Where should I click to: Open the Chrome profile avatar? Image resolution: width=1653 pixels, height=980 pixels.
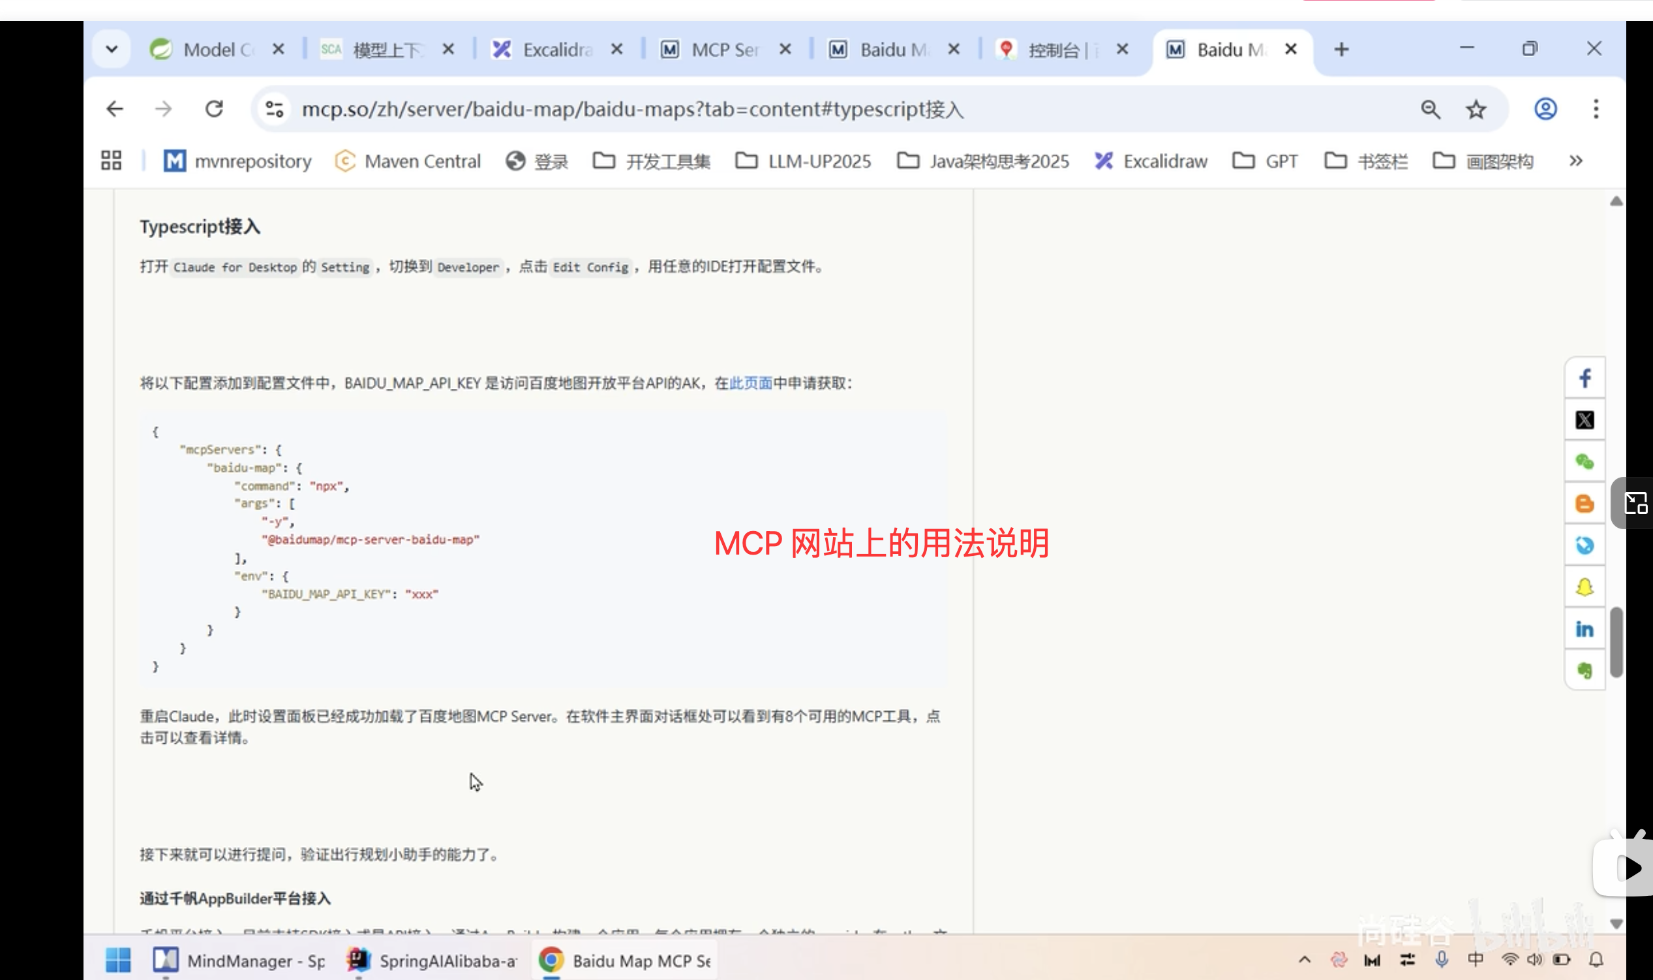(x=1544, y=109)
